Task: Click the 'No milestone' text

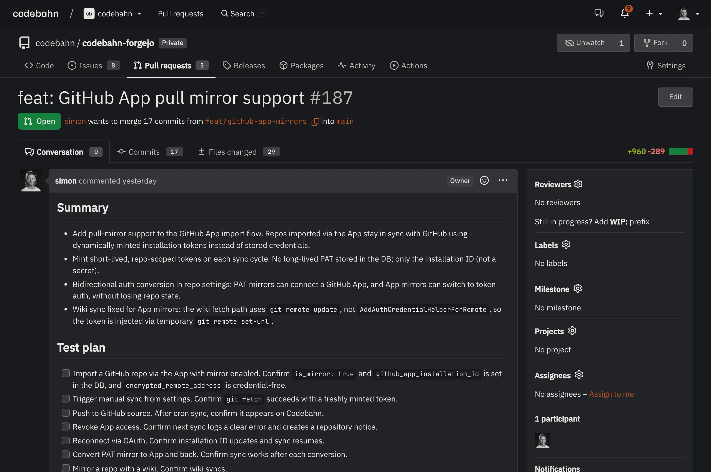Action: 557,307
